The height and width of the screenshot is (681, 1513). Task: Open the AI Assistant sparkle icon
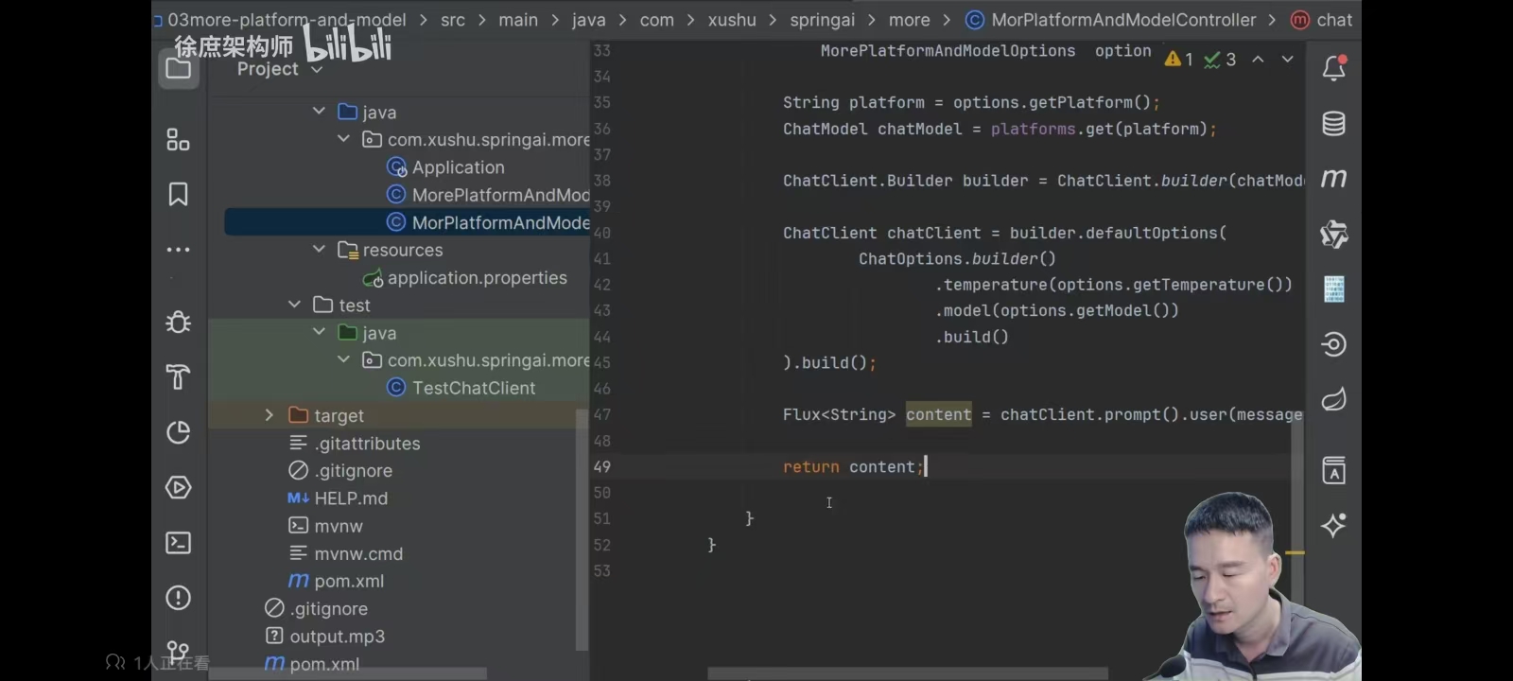click(x=1334, y=526)
